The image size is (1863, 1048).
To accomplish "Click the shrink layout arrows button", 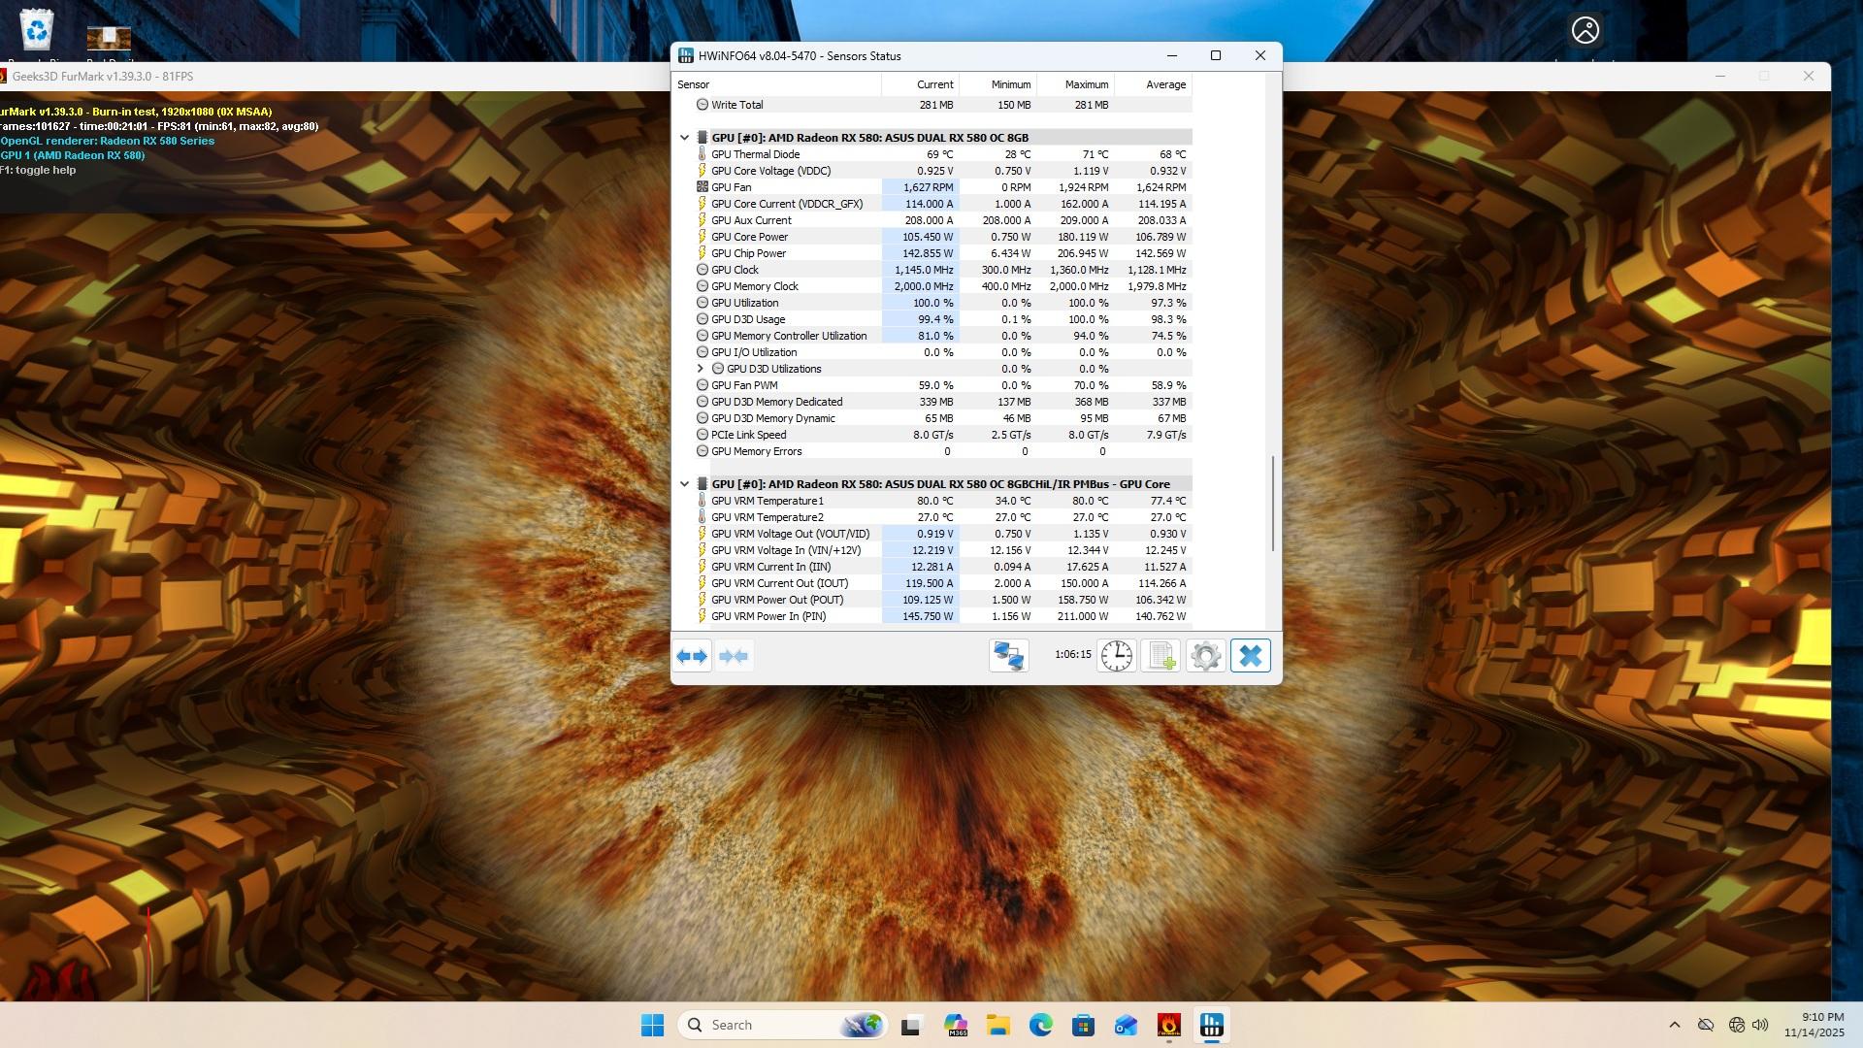I will click(735, 657).
